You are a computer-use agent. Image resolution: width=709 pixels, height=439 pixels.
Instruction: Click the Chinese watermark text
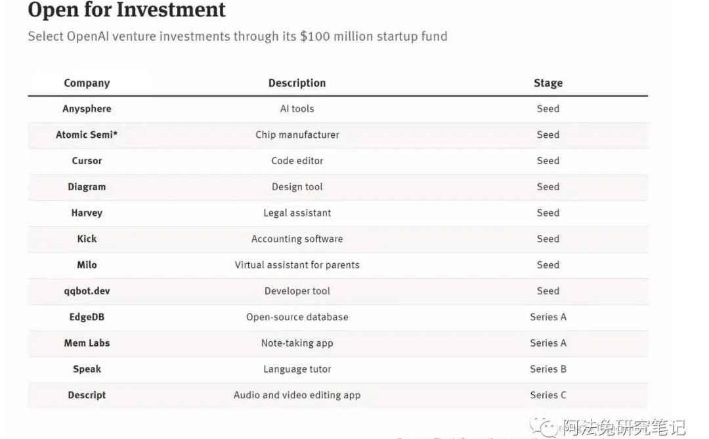tap(624, 427)
